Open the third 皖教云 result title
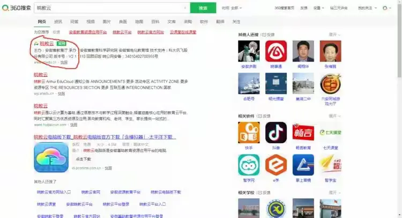This screenshot has width=402, height=218. [41, 106]
